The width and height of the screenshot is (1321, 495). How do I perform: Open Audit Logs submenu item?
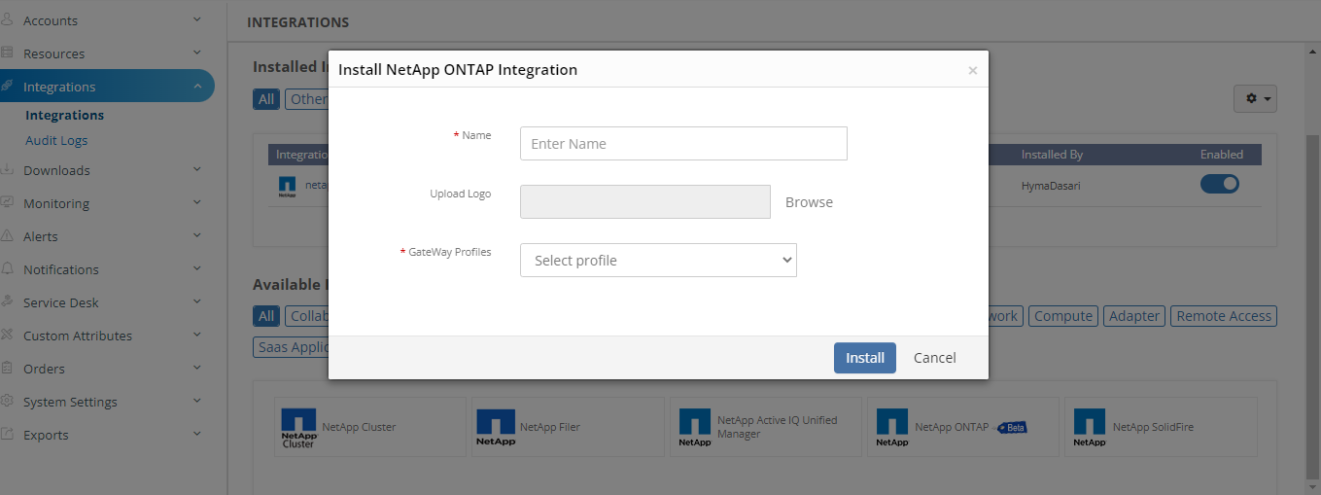(x=56, y=140)
